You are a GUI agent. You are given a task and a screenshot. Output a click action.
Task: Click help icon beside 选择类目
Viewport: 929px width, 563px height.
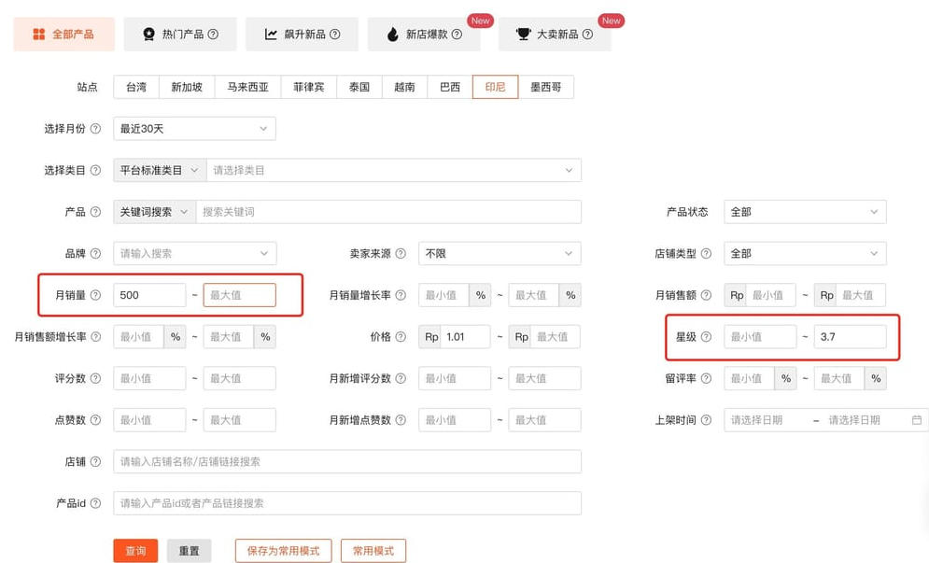pyautogui.click(x=95, y=170)
